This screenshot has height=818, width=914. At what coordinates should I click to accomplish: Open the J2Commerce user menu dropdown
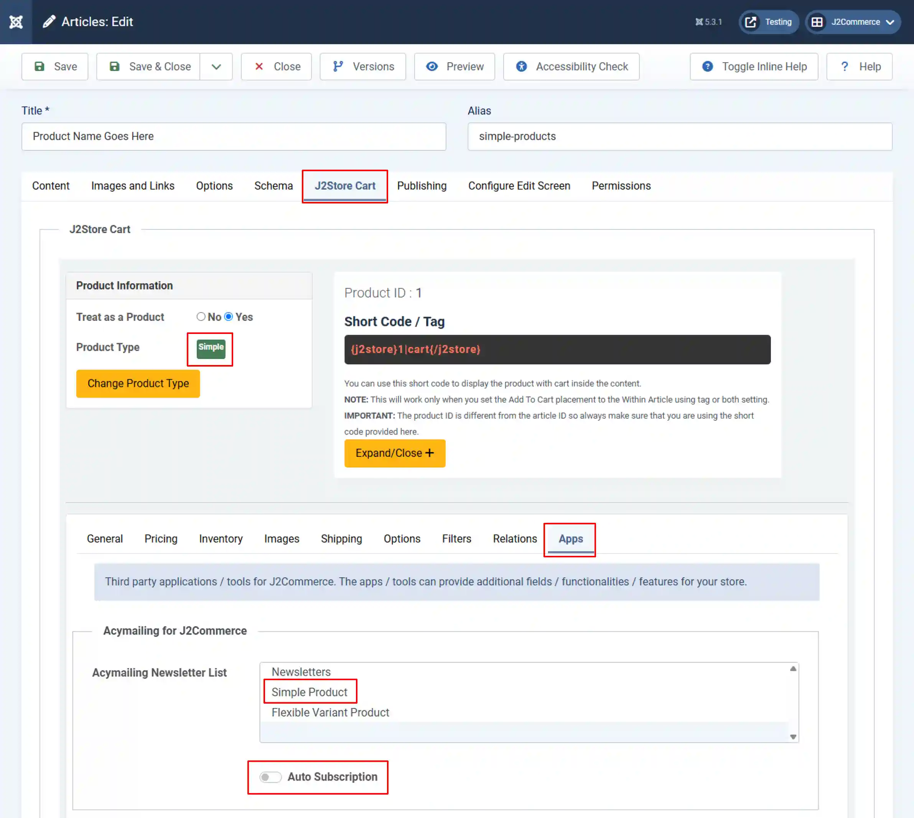tap(853, 22)
